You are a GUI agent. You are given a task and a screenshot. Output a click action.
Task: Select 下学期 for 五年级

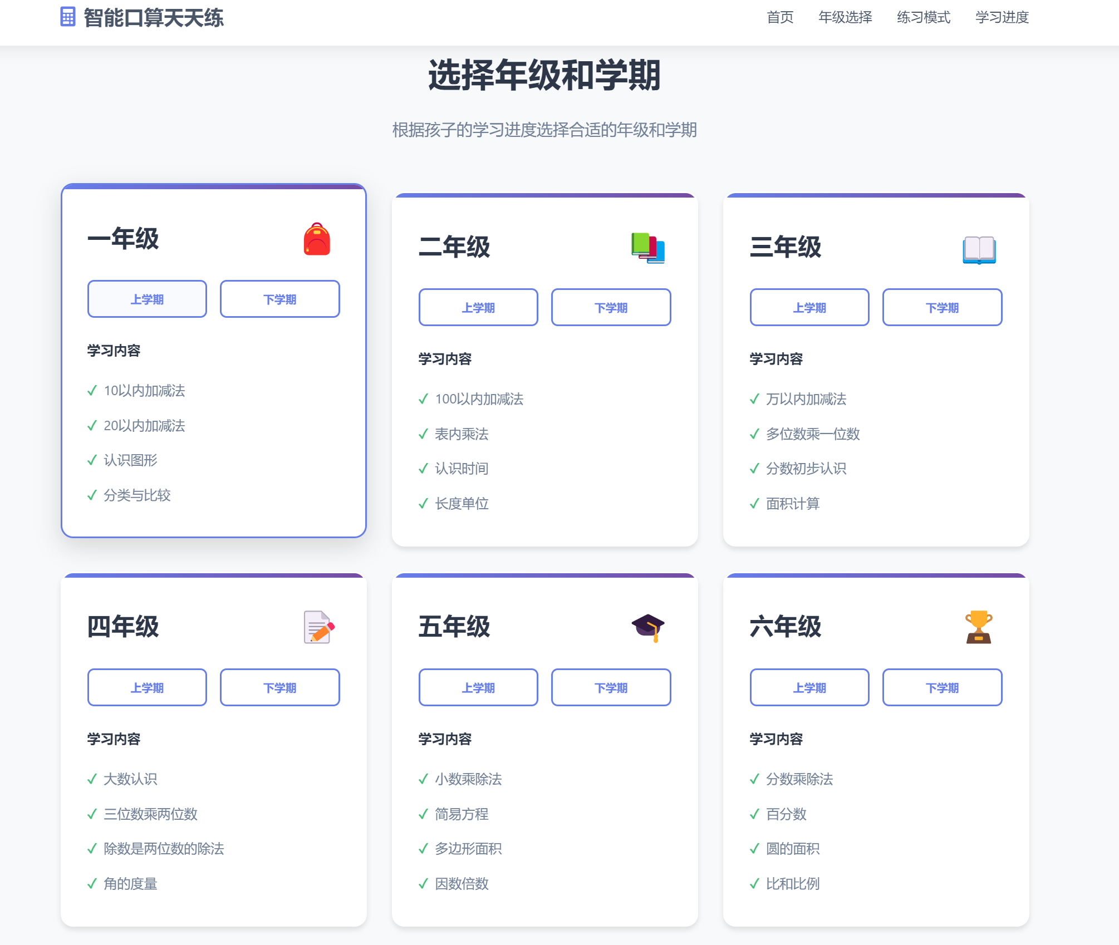point(611,687)
